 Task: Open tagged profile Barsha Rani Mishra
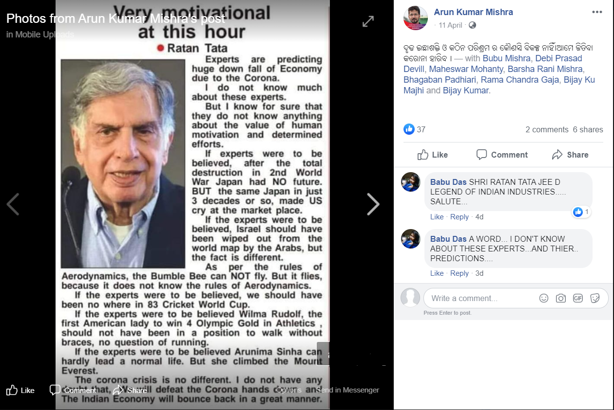[545, 69]
